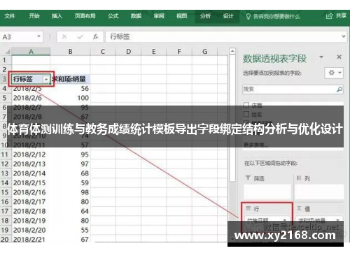Image resolution: width=350 pixels, height=253 pixels.
Task: Click the 筛选 filter area box
Action: click(x=267, y=191)
